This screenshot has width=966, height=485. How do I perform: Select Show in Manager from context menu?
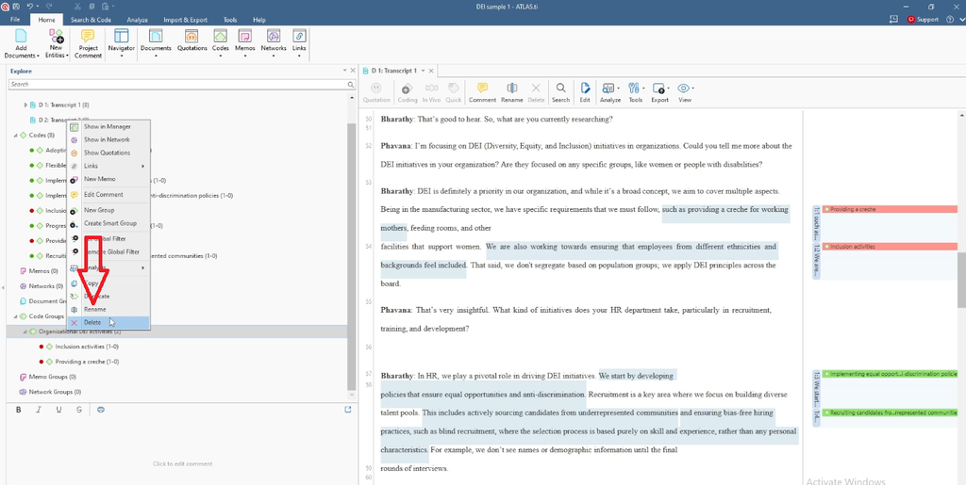tap(108, 126)
